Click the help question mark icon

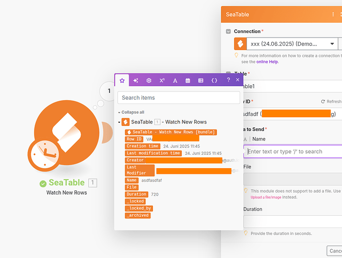(228, 80)
